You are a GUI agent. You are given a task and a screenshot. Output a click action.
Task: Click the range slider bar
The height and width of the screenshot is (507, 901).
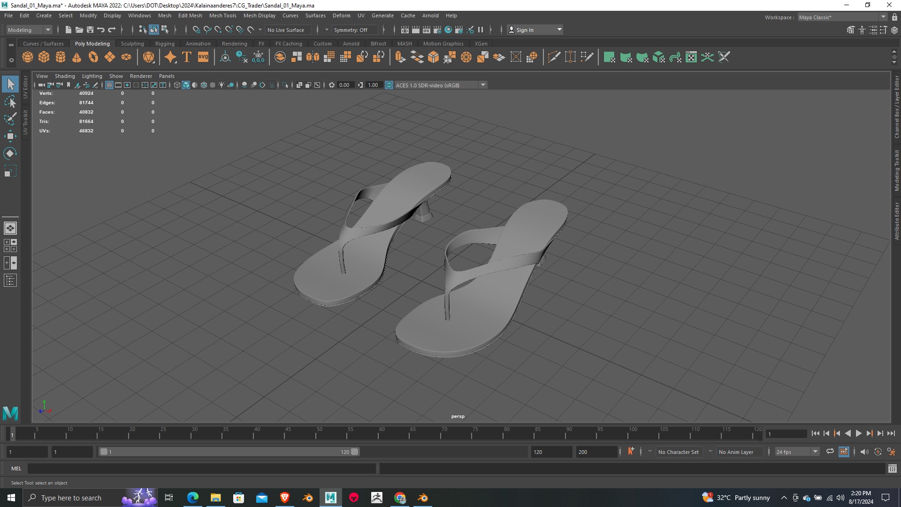(x=229, y=452)
